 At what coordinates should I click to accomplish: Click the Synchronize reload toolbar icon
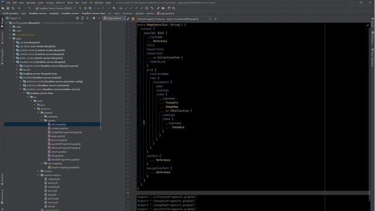[x=13, y=8]
